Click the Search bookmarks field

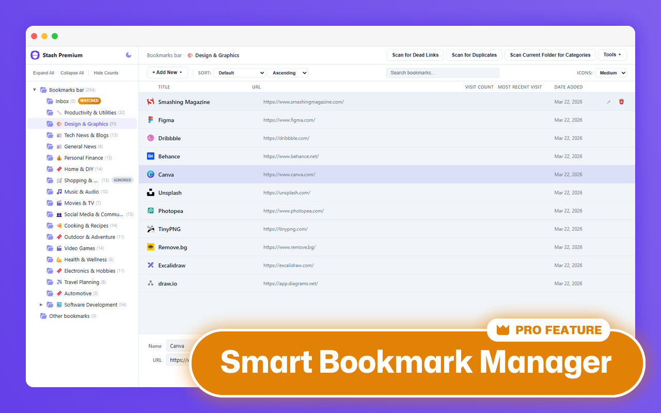tap(443, 73)
